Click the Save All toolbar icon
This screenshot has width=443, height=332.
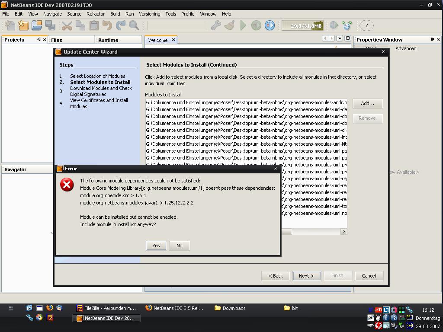click(x=50, y=26)
